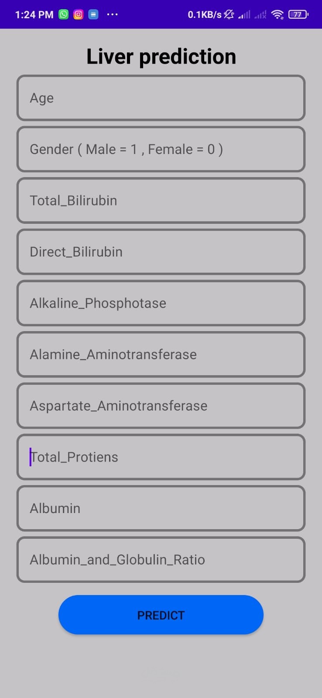Image resolution: width=322 pixels, height=698 pixels.
Task: Select the Alamine_Aminotransferase field
Action: [161, 355]
